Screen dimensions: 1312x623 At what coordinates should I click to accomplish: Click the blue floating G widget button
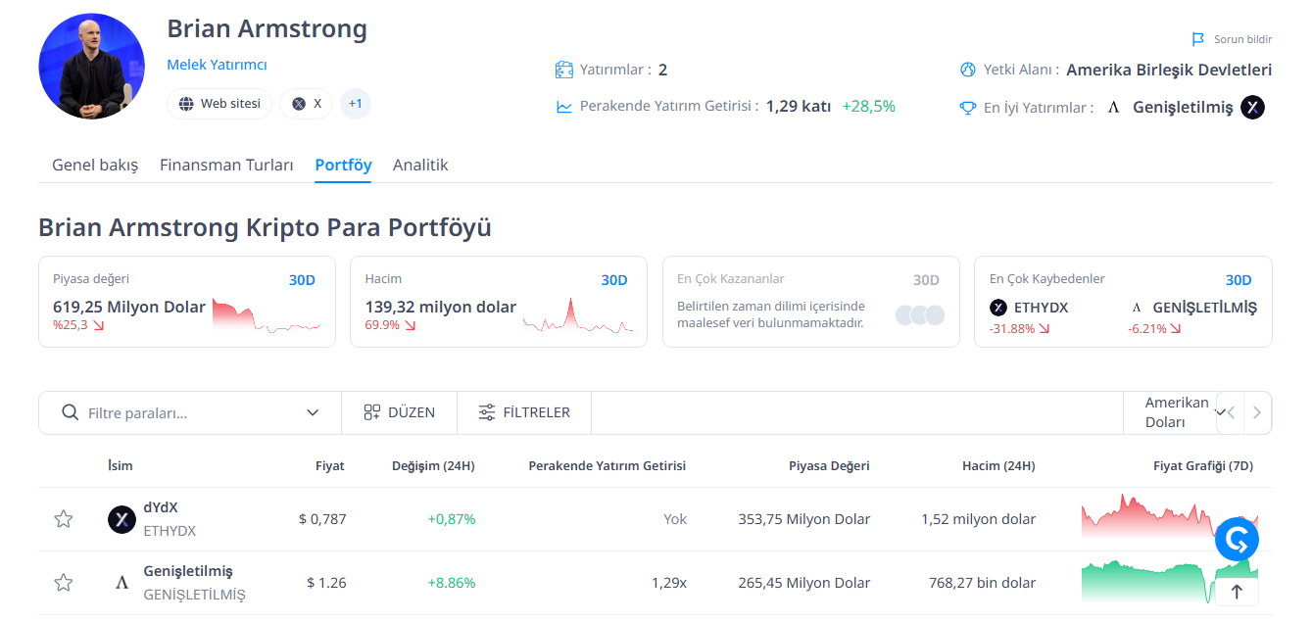1237,539
